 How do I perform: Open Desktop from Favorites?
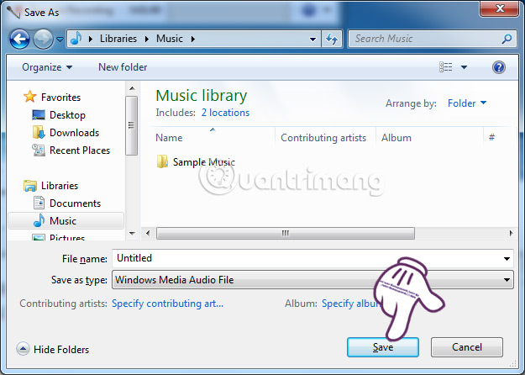pos(67,115)
